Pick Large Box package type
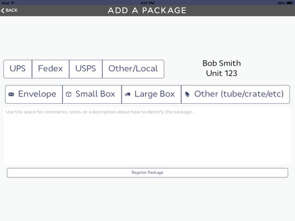 pos(151,95)
